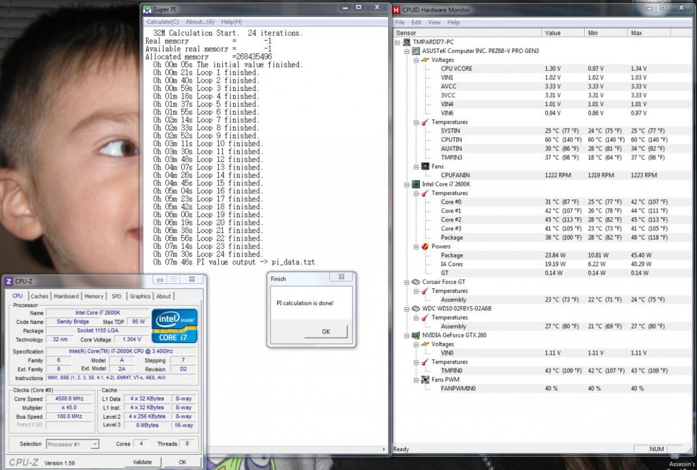This screenshot has width=697, height=470.
Task: Click the Min column header
Action: coord(606,33)
